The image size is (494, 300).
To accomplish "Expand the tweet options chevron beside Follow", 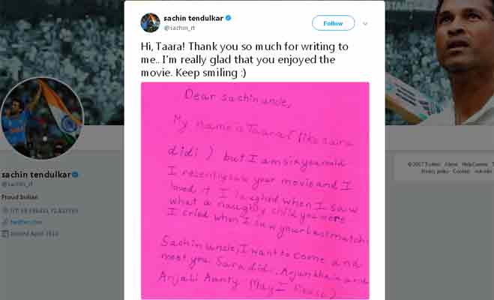I will tap(365, 23).
